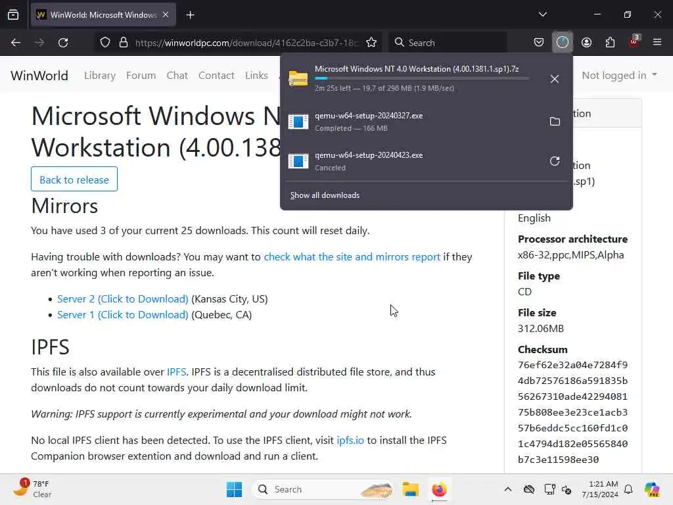Click the 312.06MB file size value
The width and height of the screenshot is (673, 505).
point(541,329)
